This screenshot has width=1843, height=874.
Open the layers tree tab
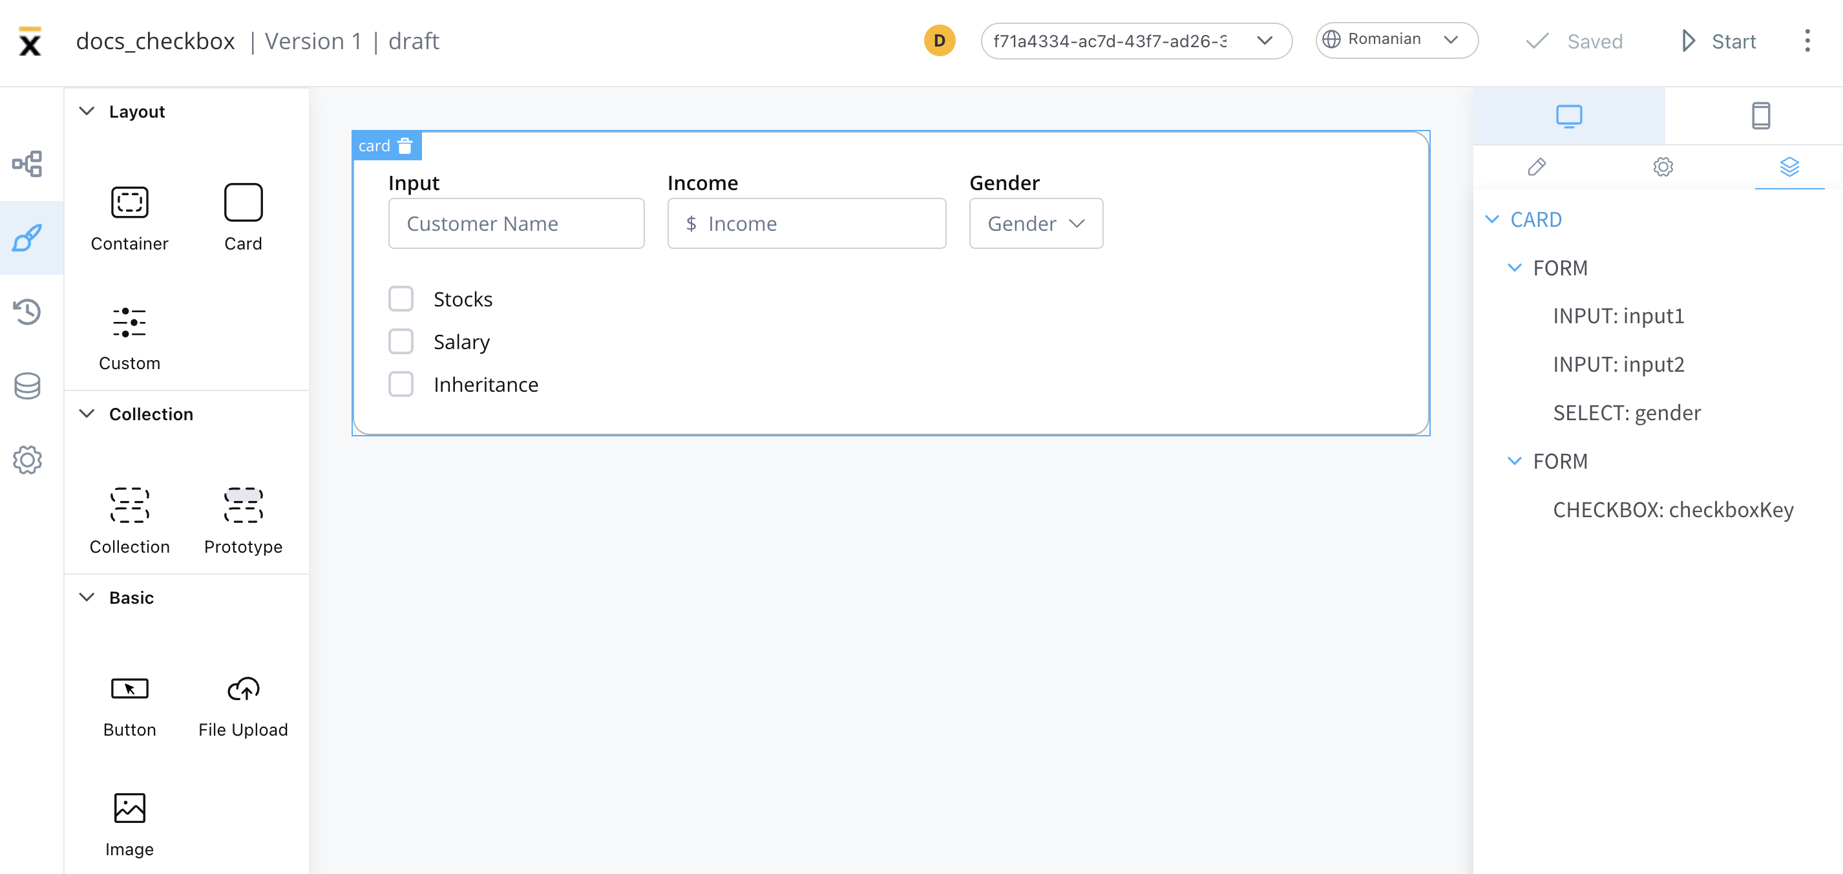pyautogui.click(x=1789, y=167)
